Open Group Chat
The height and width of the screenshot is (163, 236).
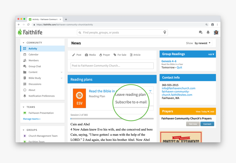(34, 66)
